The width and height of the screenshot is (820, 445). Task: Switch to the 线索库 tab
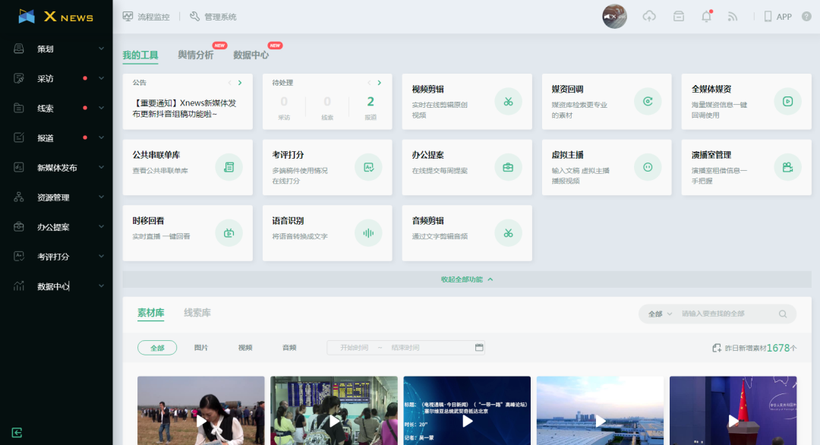(x=197, y=313)
